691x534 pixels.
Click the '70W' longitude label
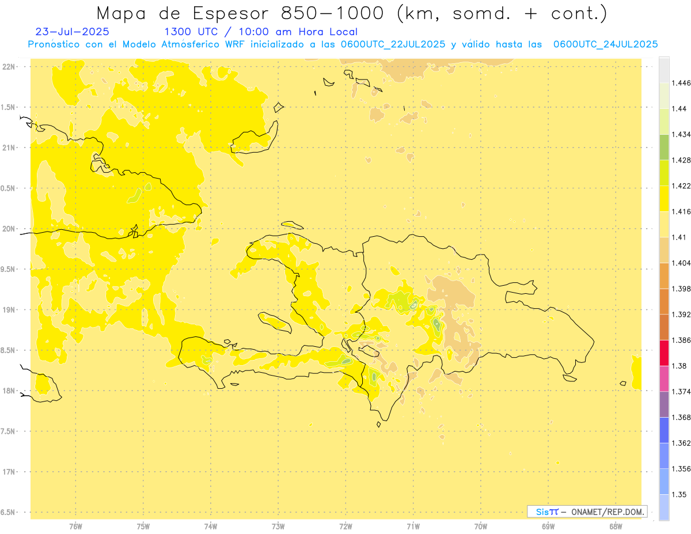pyautogui.click(x=481, y=527)
